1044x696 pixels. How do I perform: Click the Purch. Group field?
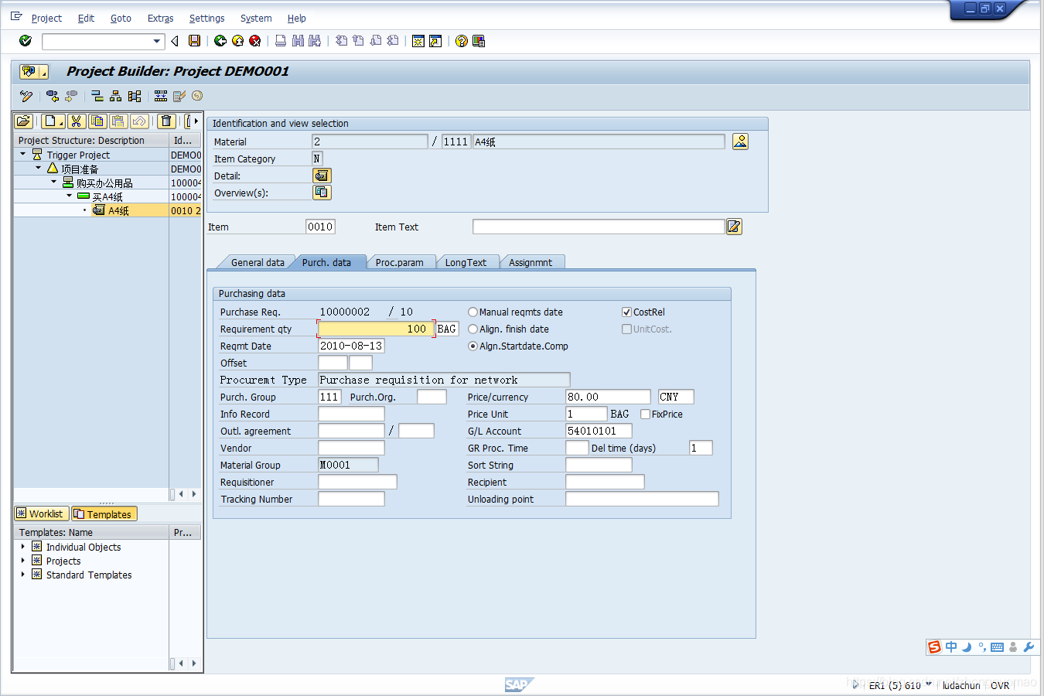pos(329,397)
